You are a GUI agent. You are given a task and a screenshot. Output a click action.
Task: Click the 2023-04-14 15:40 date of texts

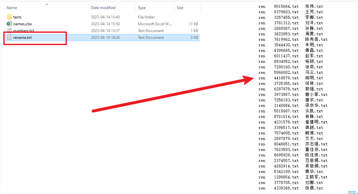pos(105,17)
